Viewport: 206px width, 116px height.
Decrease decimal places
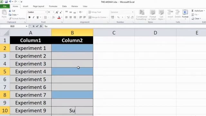tap(132, 17)
